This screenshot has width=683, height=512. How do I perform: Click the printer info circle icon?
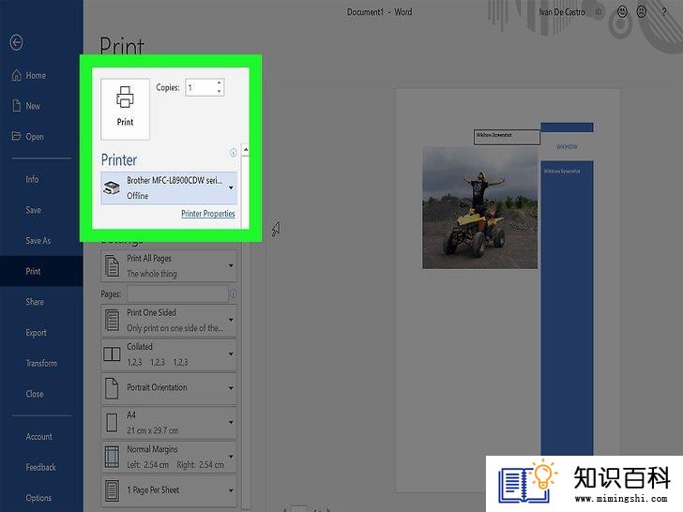(233, 152)
